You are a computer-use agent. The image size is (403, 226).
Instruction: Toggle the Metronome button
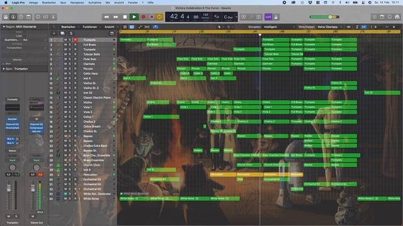click(x=276, y=17)
